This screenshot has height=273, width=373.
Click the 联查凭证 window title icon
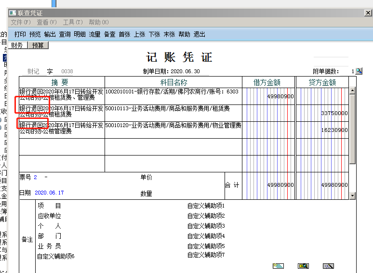[x=13, y=13]
